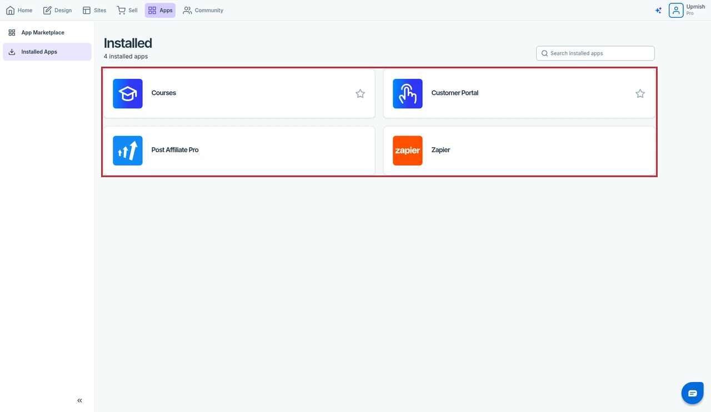Open App Marketplace in the sidebar
Screen dimensions: 711x412
tap(47, 33)
